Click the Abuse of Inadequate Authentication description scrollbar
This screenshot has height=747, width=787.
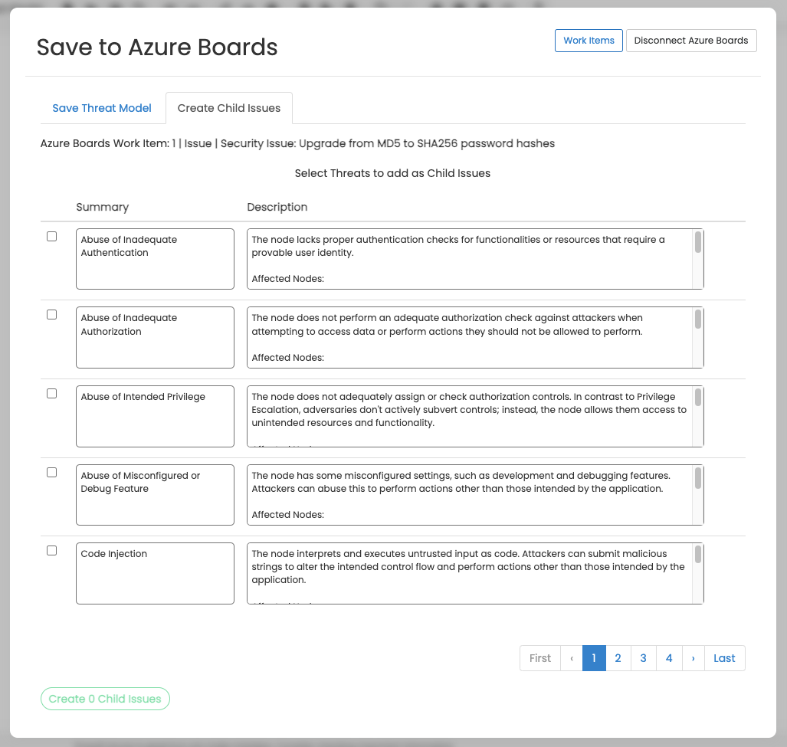coord(698,243)
